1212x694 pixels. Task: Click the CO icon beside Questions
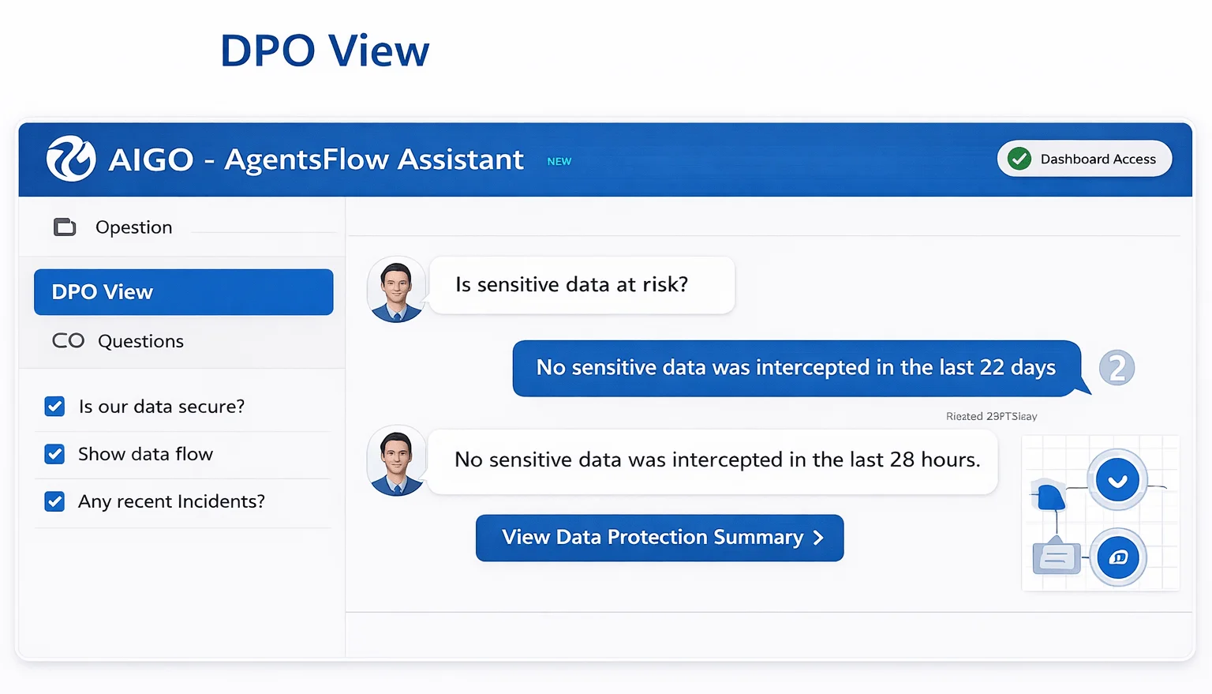click(68, 341)
